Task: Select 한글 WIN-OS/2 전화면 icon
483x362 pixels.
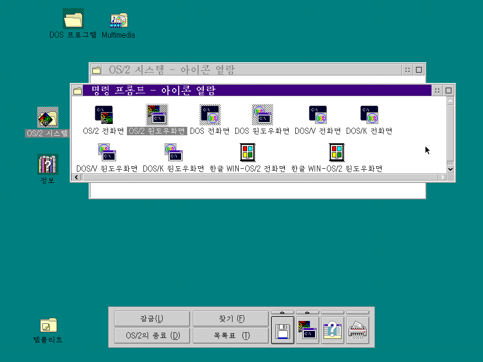Action: pos(248,152)
